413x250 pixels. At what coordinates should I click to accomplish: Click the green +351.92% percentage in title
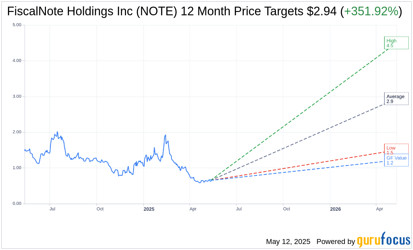tap(371, 12)
